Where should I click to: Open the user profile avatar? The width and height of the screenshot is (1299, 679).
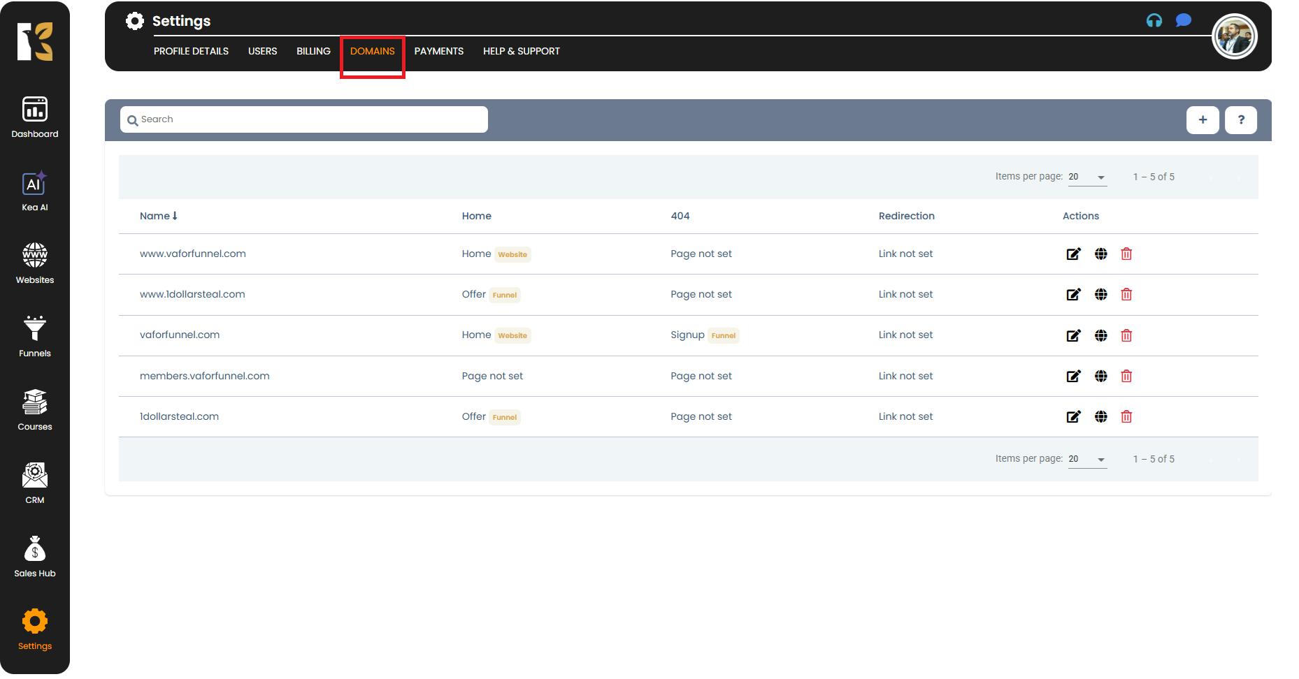(x=1234, y=37)
